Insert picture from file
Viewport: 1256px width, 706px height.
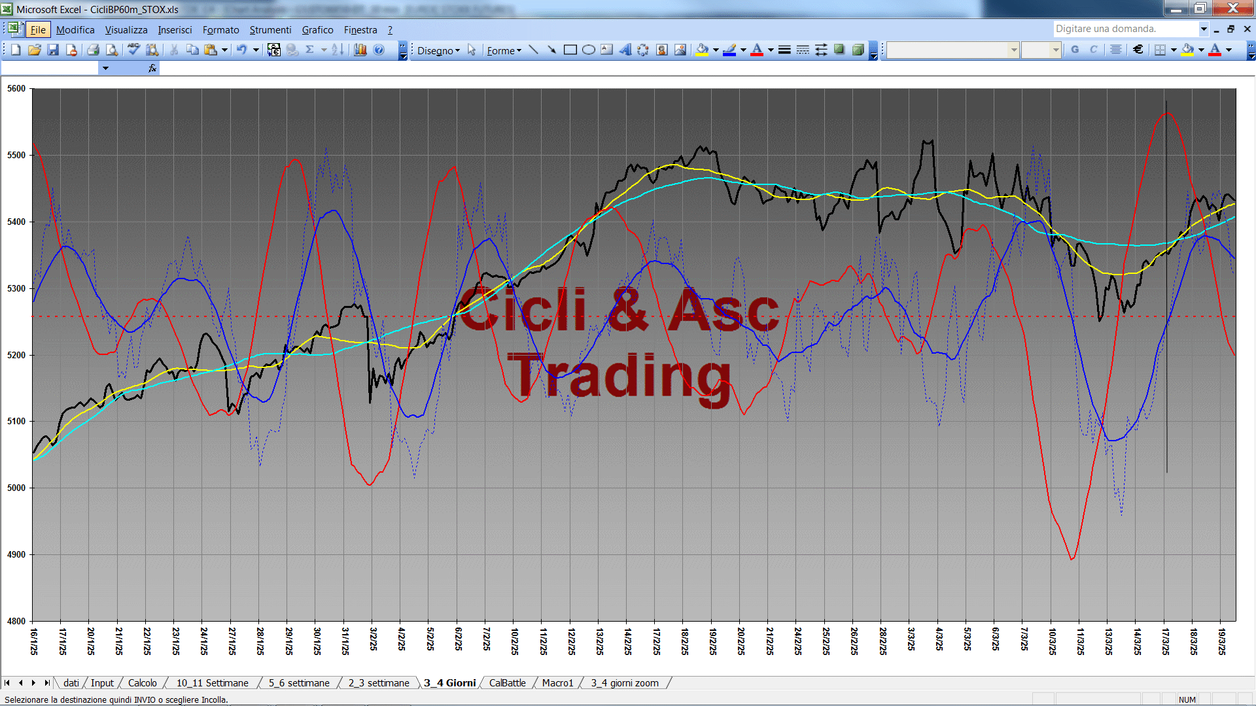[x=680, y=50]
